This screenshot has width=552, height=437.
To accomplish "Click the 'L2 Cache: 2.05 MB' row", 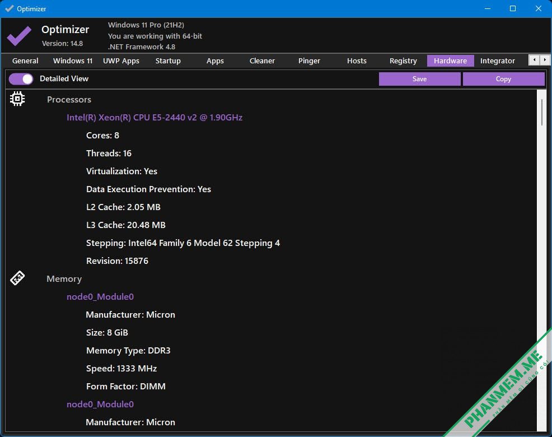I will click(123, 207).
